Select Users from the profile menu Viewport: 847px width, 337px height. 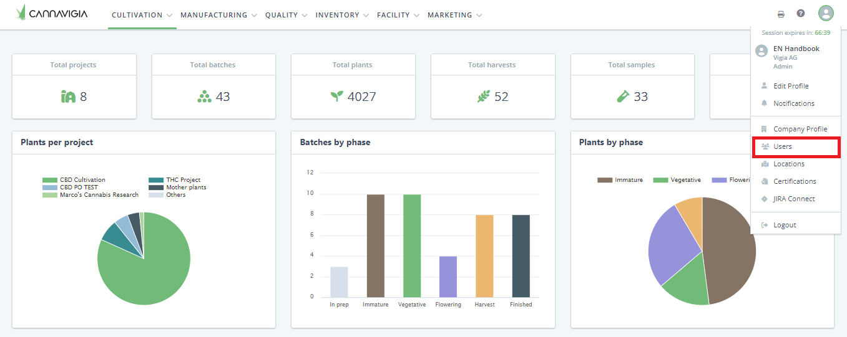782,146
